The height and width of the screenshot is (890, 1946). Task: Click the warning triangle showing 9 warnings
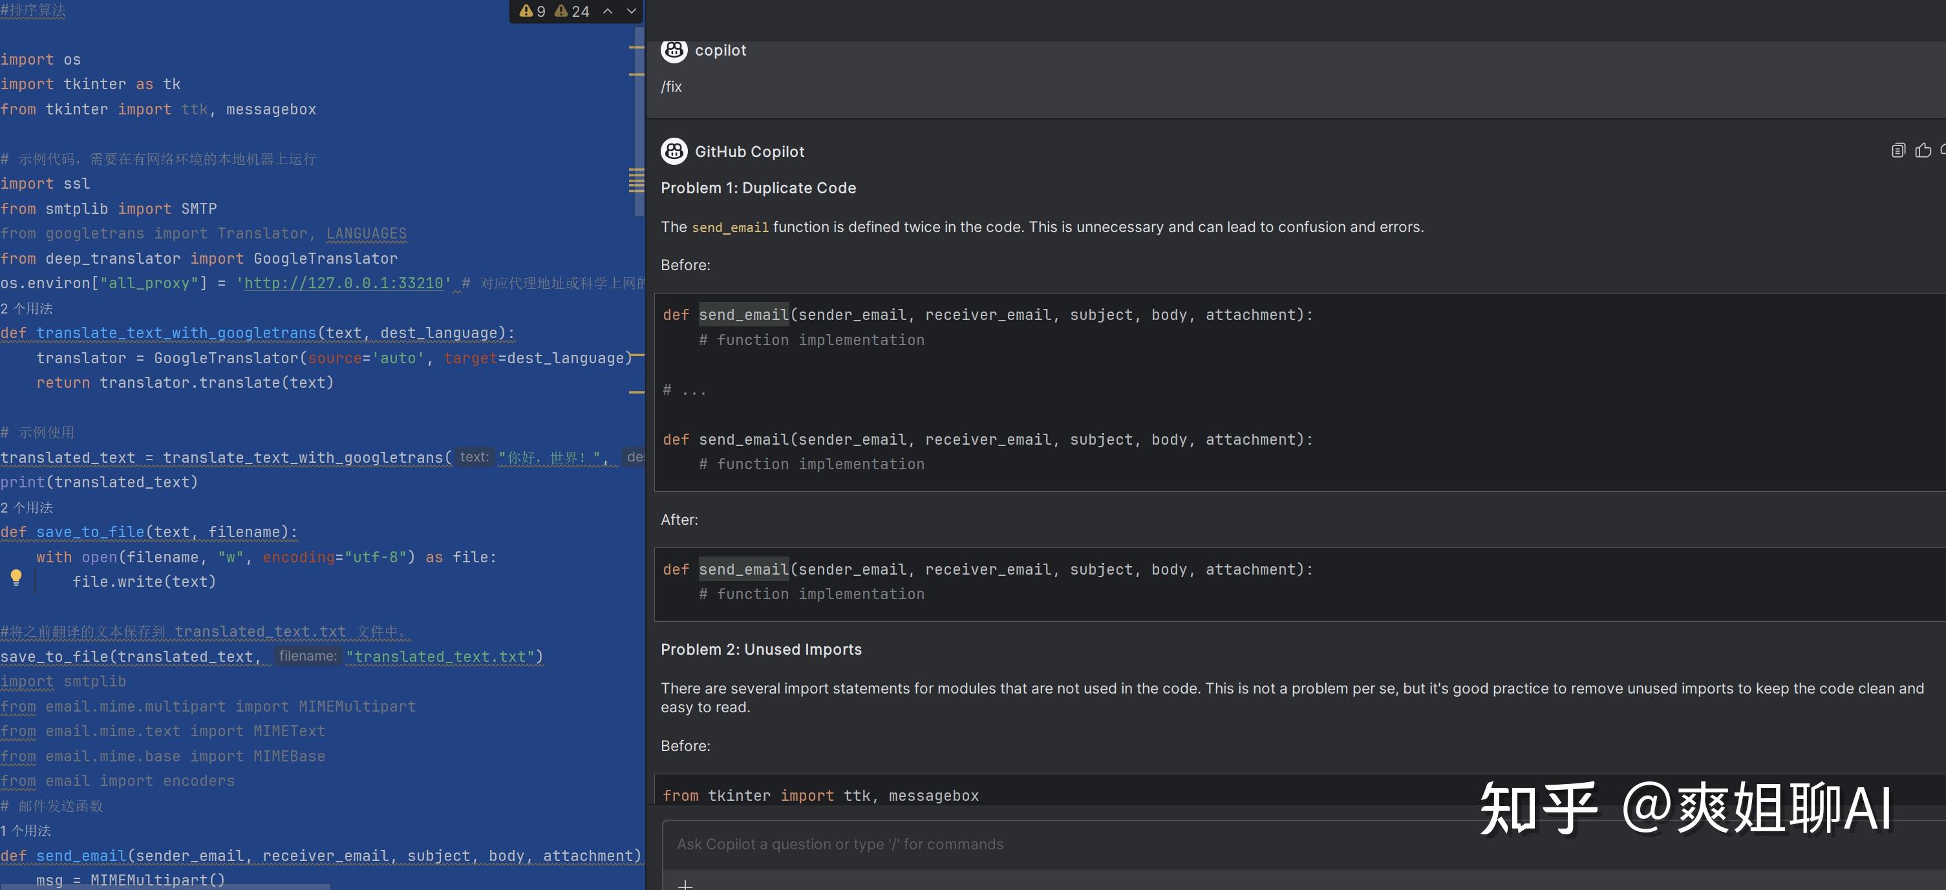[532, 10]
